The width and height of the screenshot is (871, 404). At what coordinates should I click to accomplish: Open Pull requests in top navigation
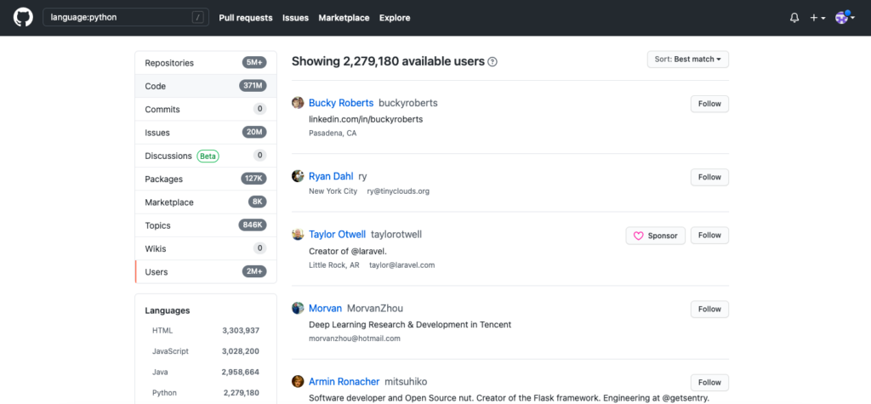point(245,18)
